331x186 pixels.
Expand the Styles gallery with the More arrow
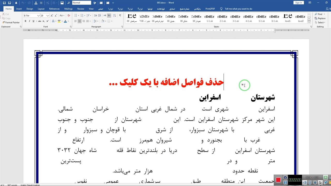click(309, 22)
